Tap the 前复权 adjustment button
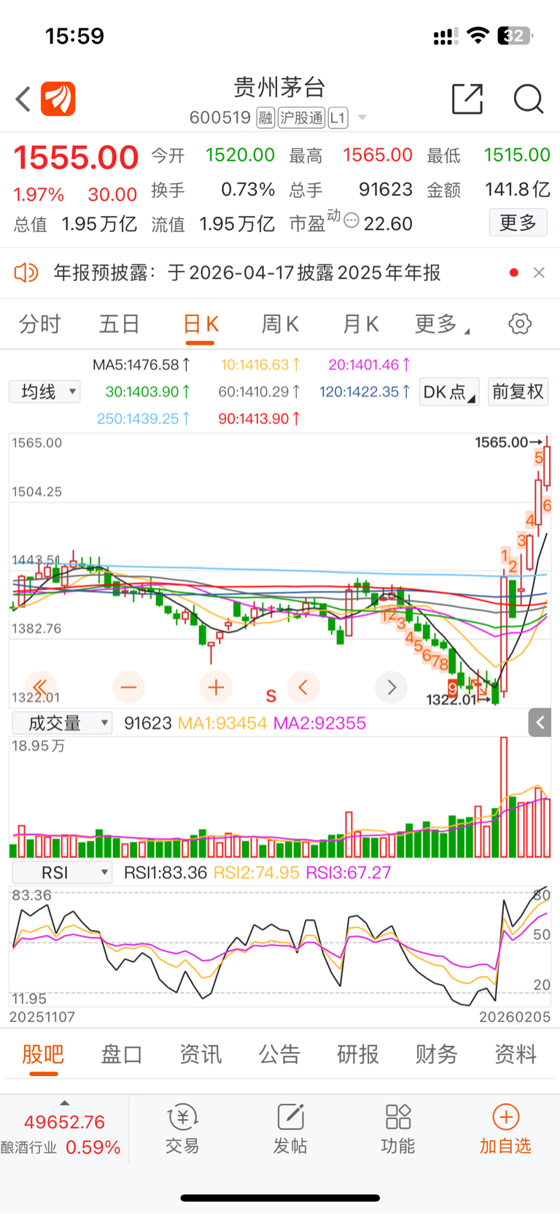Viewport: 560px width, 1214px height. 518,392
